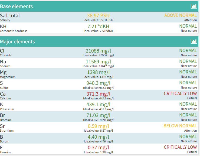Select the Br bromine element label
This screenshot has width=200, height=156.
2,115
